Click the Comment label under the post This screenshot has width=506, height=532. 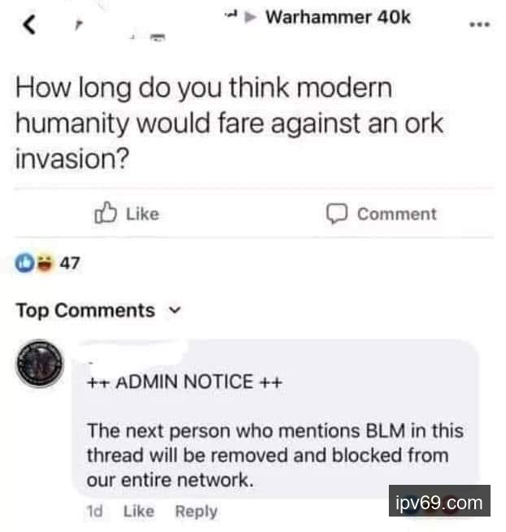[x=397, y=214]
